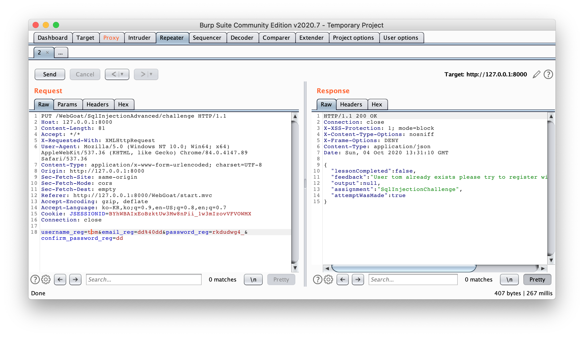Image resolution: width=584 pixels, height=337 pixels.
Task: Toggle request Pretty formatting
Action: click(x=281, y=279)
